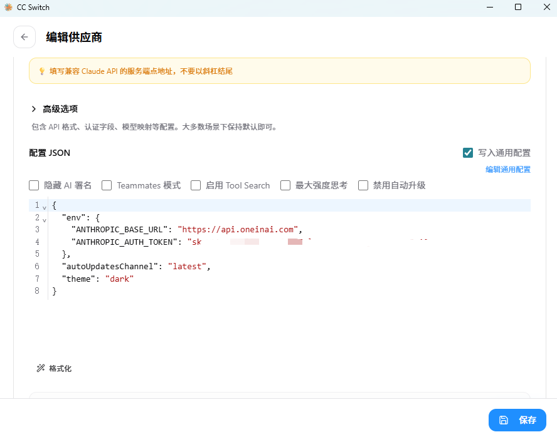This screenshot has width=557, height=437.
Task: Click the ANTHROPIC_BASE_URL value in the editor
Action: 238,230
